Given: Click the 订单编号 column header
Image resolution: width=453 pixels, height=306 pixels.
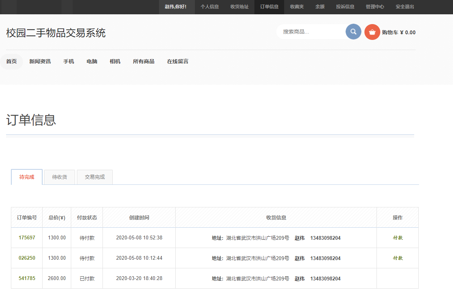Looking at the screenshot, I should coord(27,218).
